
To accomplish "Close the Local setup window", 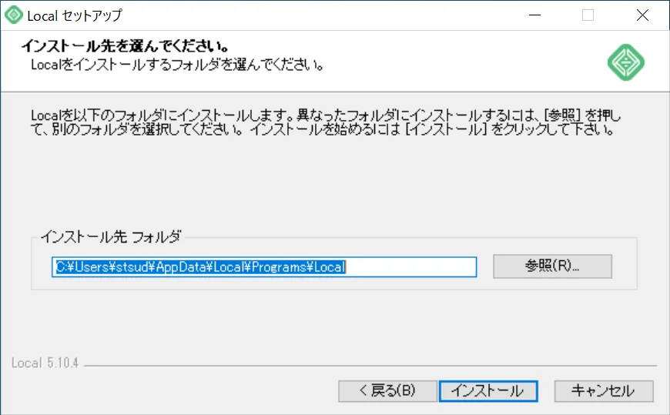I will click(x=642, y=15).
